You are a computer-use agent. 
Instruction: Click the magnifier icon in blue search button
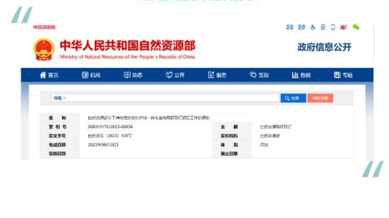(x=287, y=98)
